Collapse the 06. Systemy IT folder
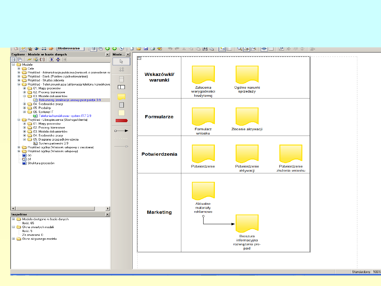 click(x=25, y=112)
